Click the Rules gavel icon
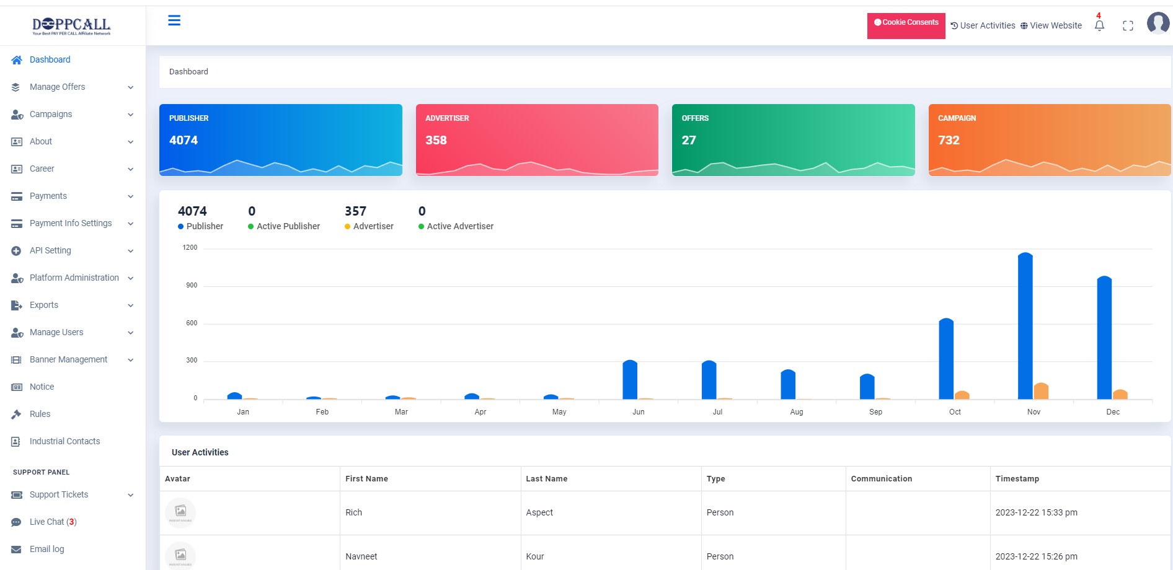 click(16, 414)
